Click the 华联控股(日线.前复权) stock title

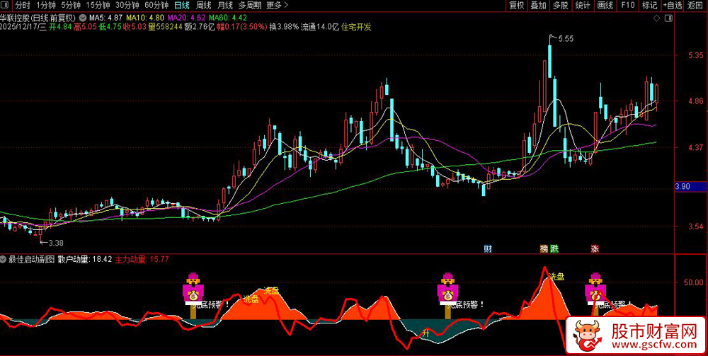coord(39,18)
